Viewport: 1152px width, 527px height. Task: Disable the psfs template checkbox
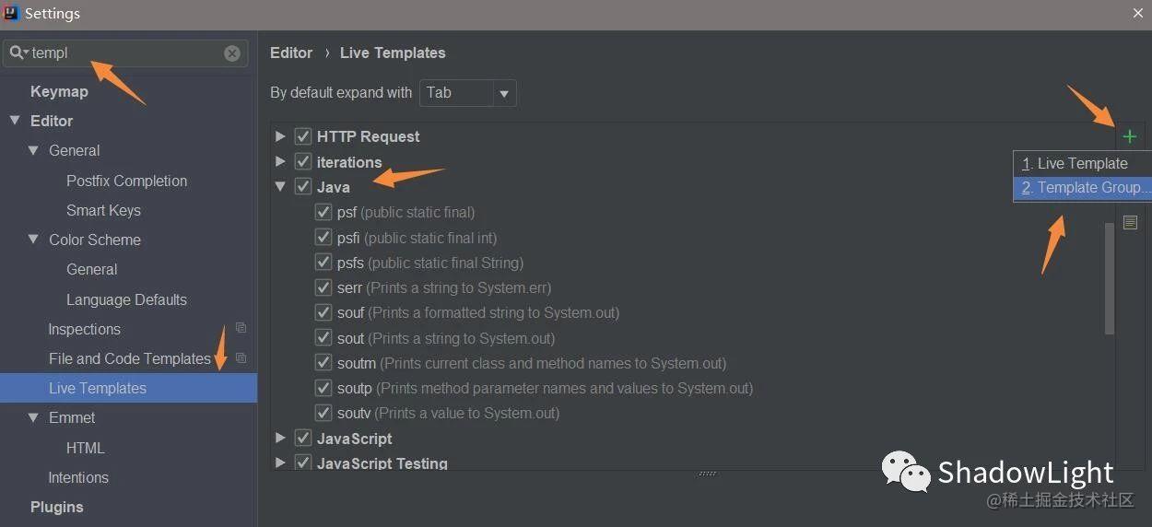[323, 263]
